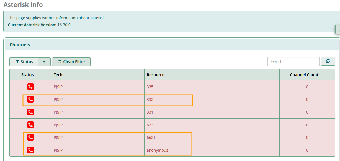Image resolution: width=340 pixels, height=161 pixels.
Task: Click channel count 0 for resource 331
Action: click(307, 112)
